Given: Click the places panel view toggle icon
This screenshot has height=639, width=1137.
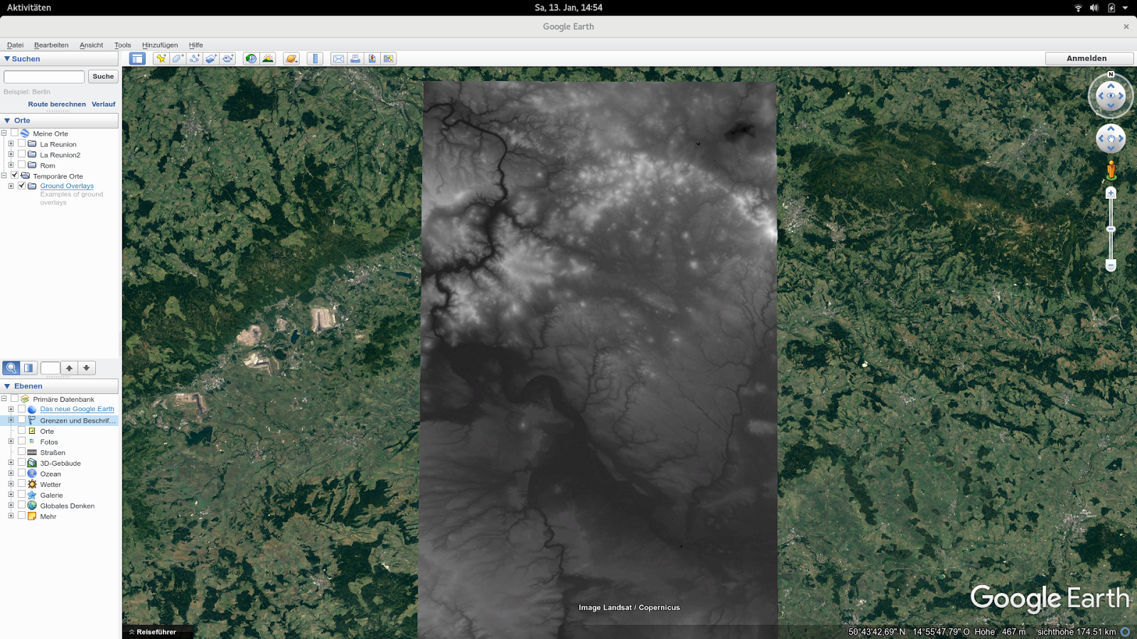Looking at the screenshot, I should (28, 368).
